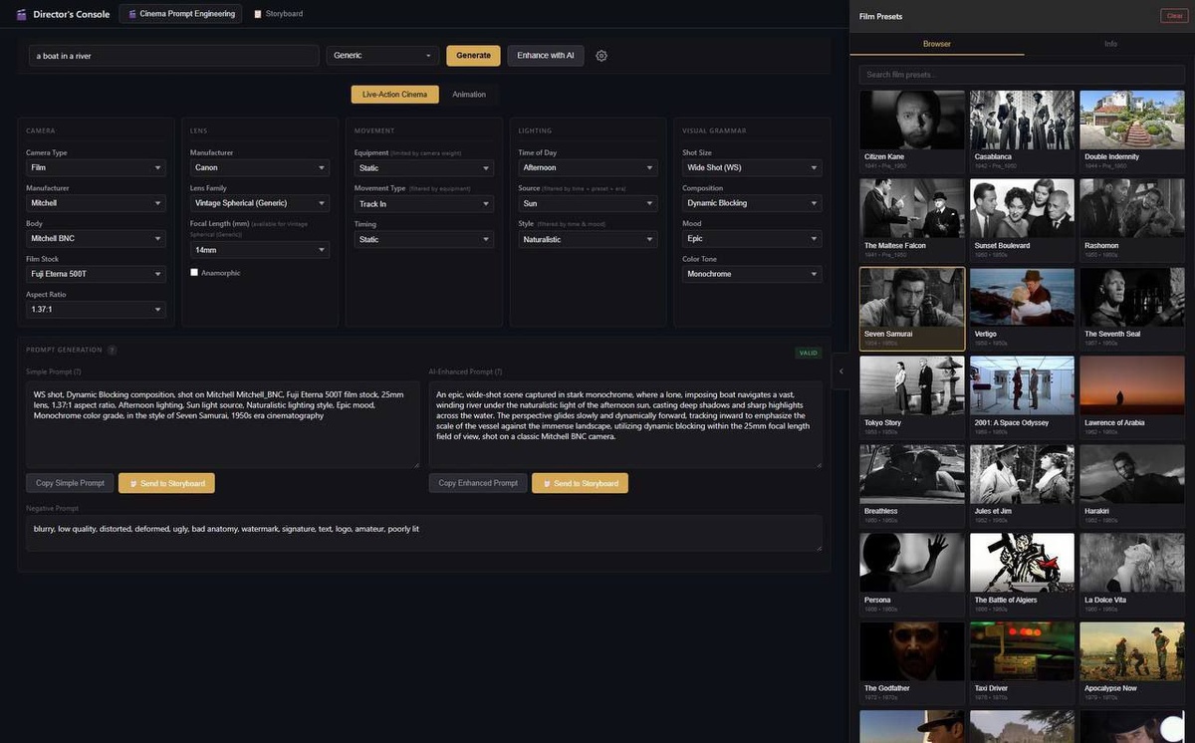
Task: Select The Godfather preset thumbnail
Action: pos(912,662)
